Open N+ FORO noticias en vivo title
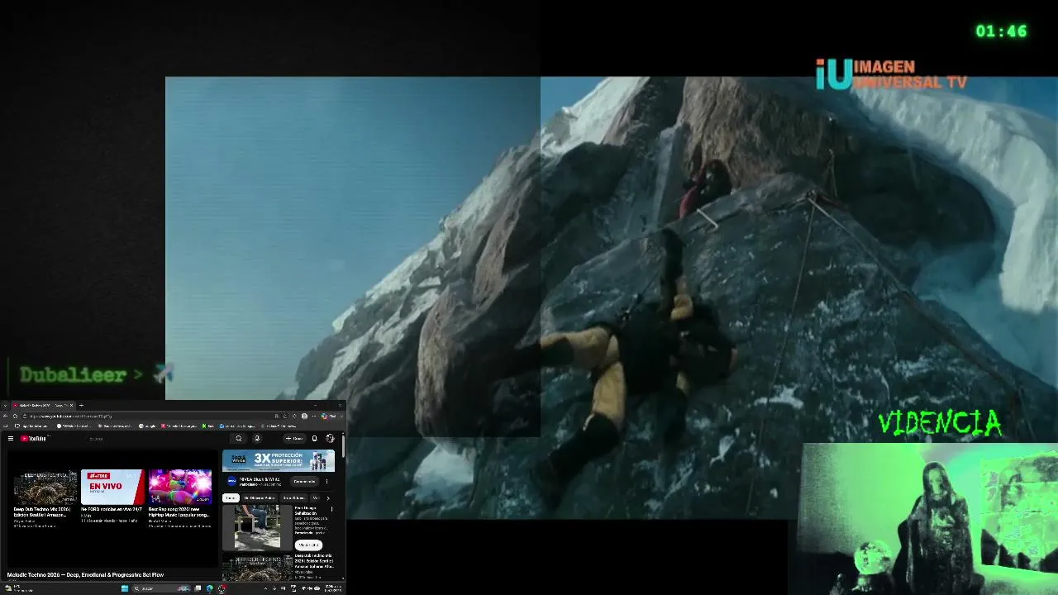This screenshot has width=1058, height=595. coord(112,509)
